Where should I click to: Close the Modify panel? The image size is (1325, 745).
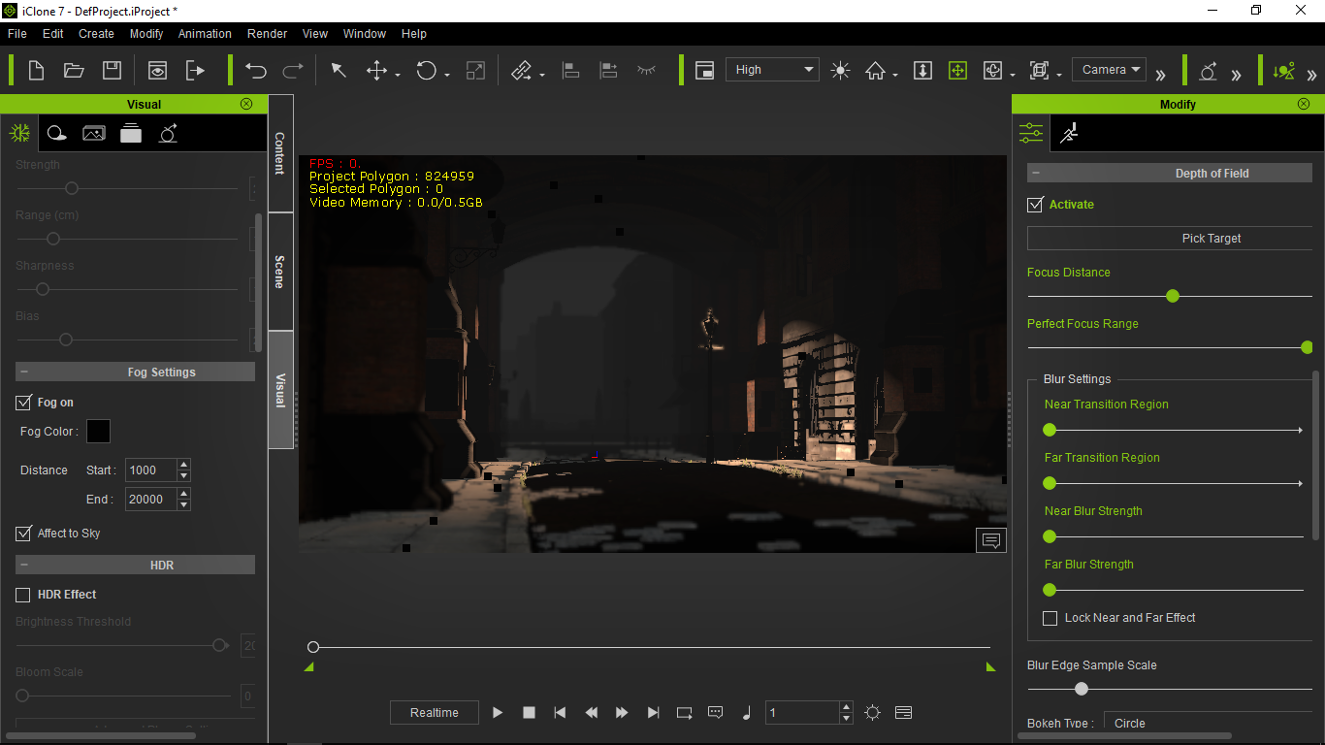pos(1305,104)
